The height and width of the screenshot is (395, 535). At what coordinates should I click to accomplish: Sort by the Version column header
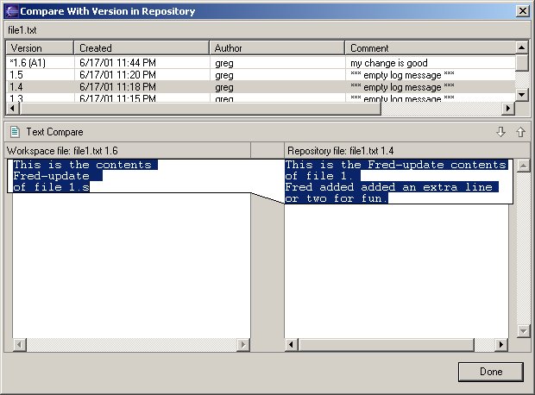pyautogui.click(x=40, y=48)
